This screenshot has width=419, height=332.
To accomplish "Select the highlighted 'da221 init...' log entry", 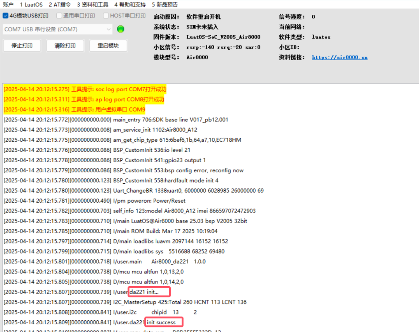I will (149, 292).
